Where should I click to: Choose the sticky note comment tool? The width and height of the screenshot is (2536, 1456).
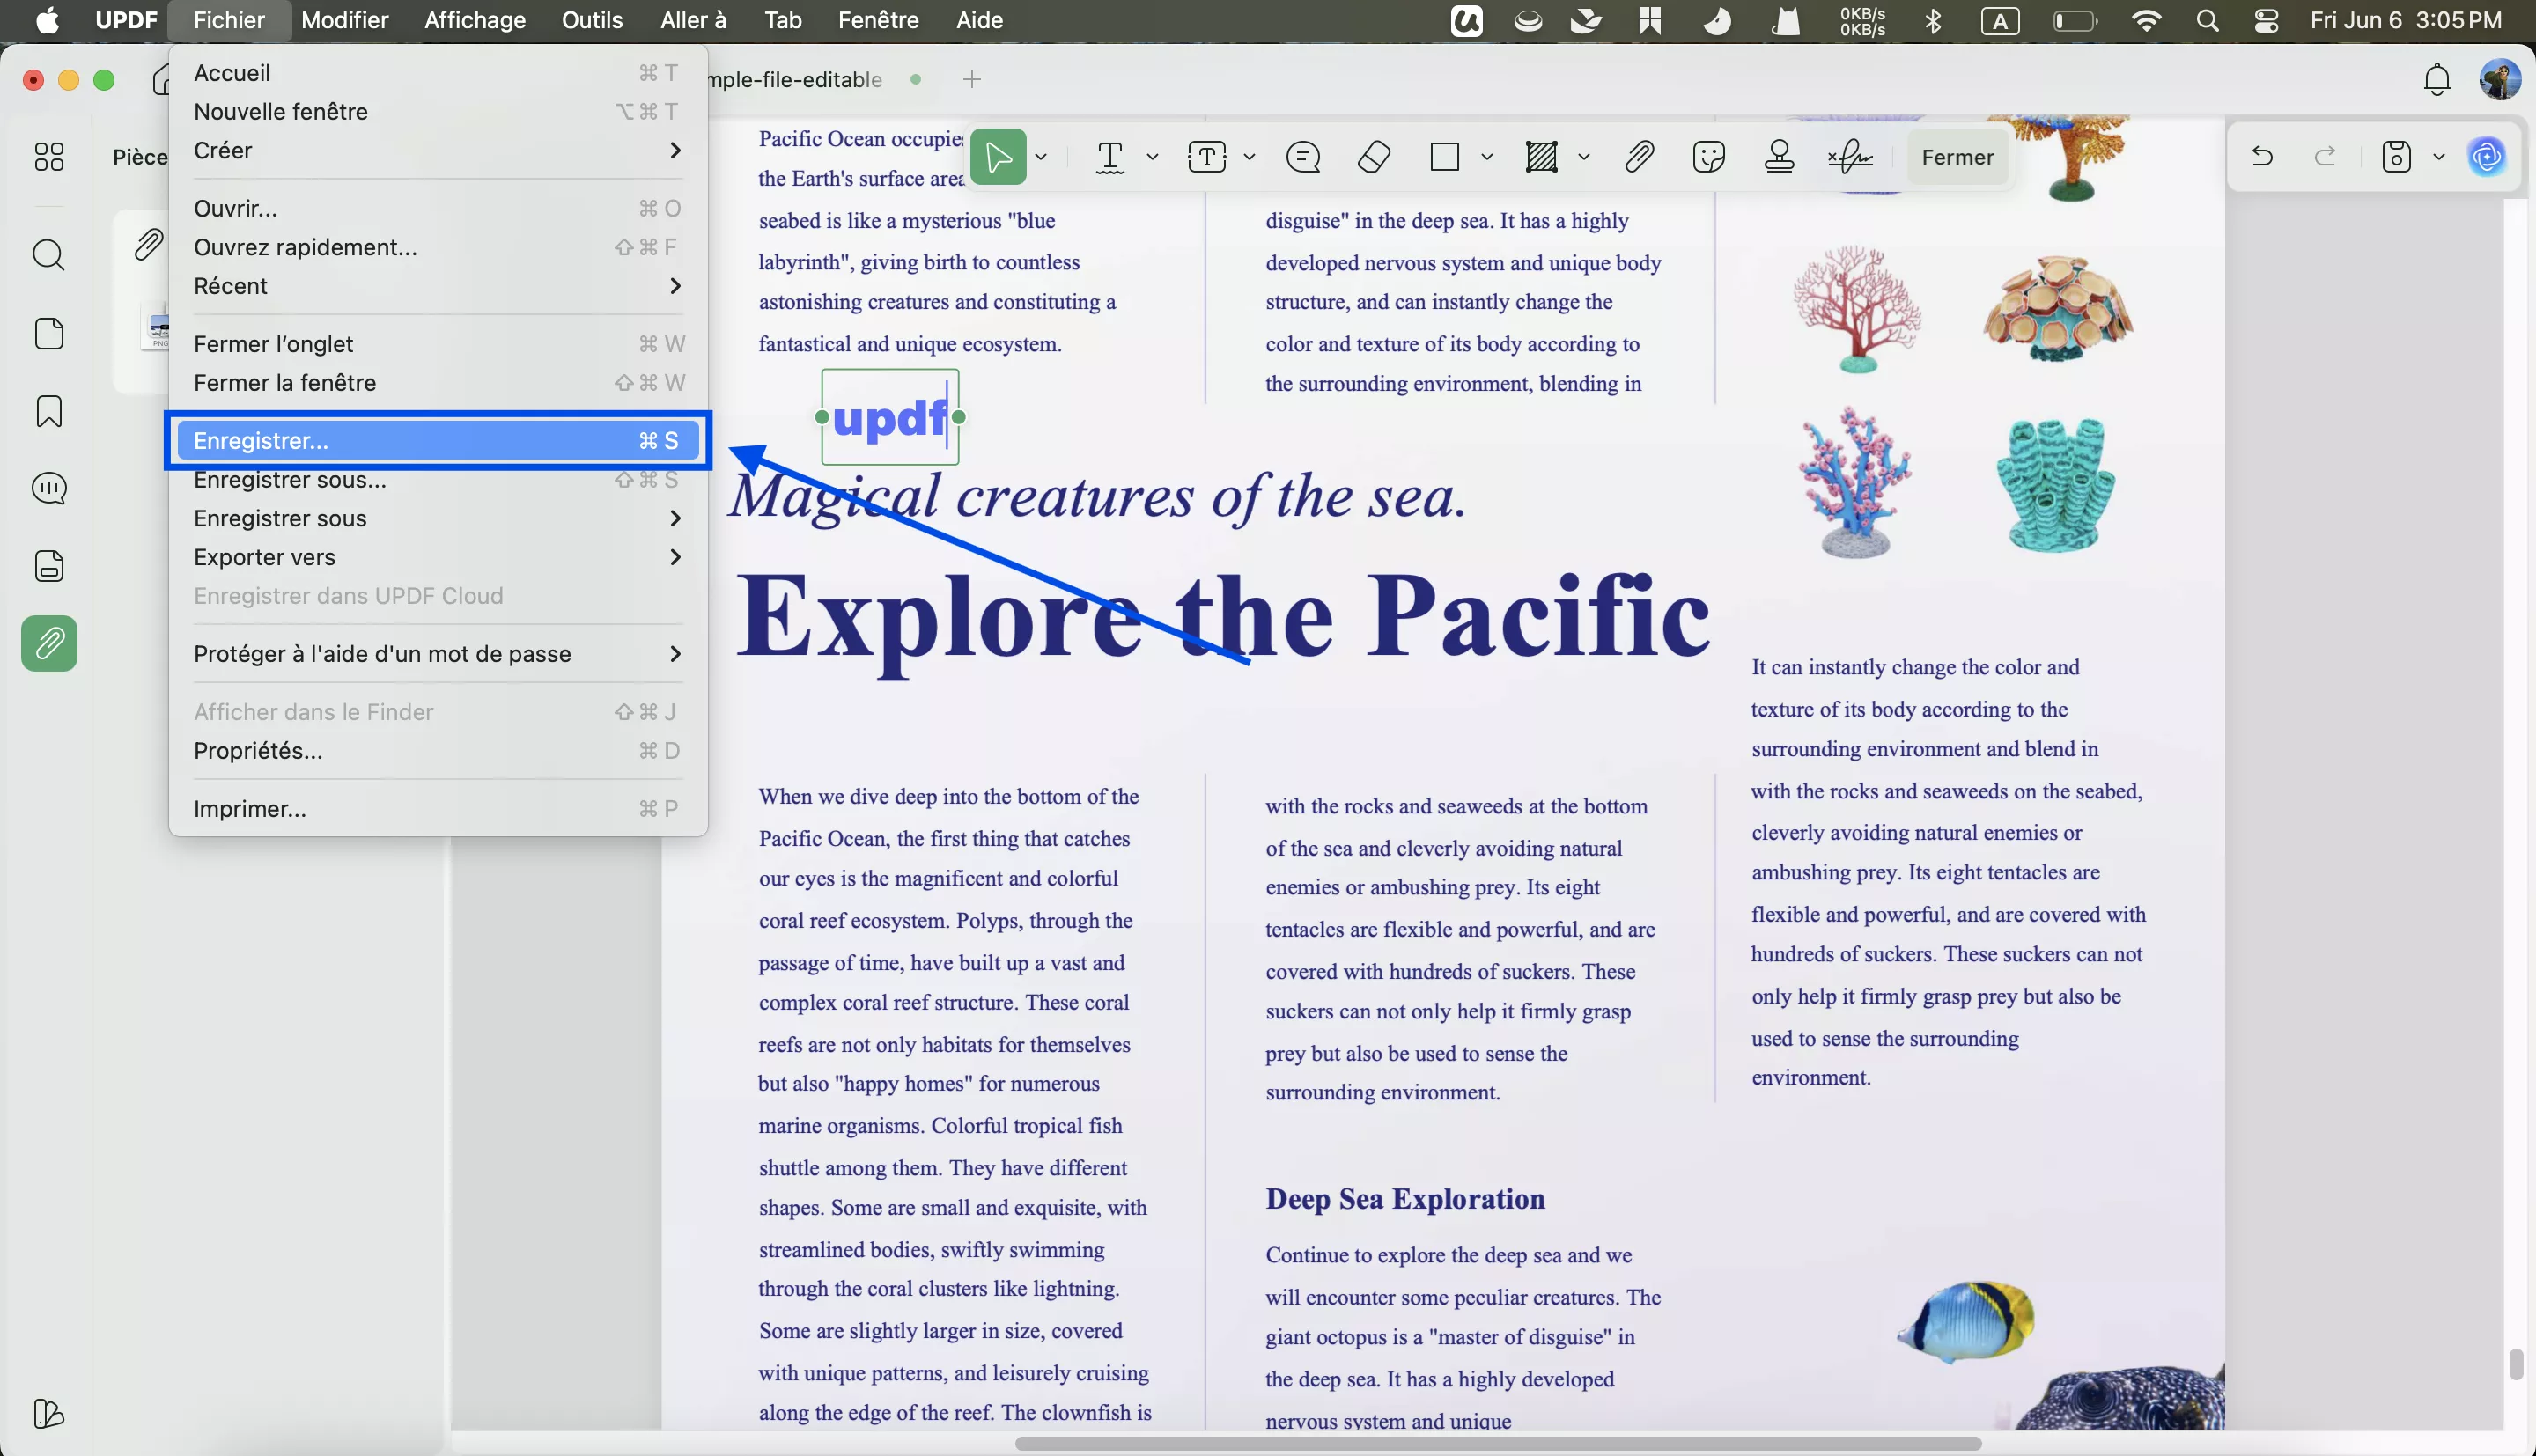tap(1303, 157)
